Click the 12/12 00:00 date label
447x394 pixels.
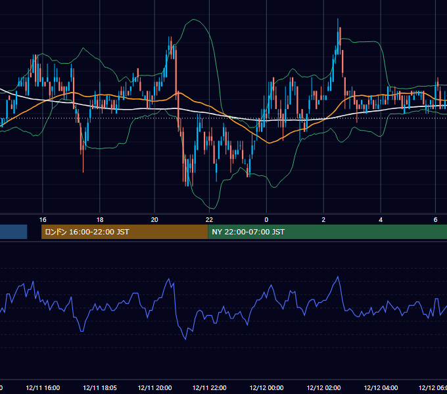pyautogui.click(x=266, y=387)
